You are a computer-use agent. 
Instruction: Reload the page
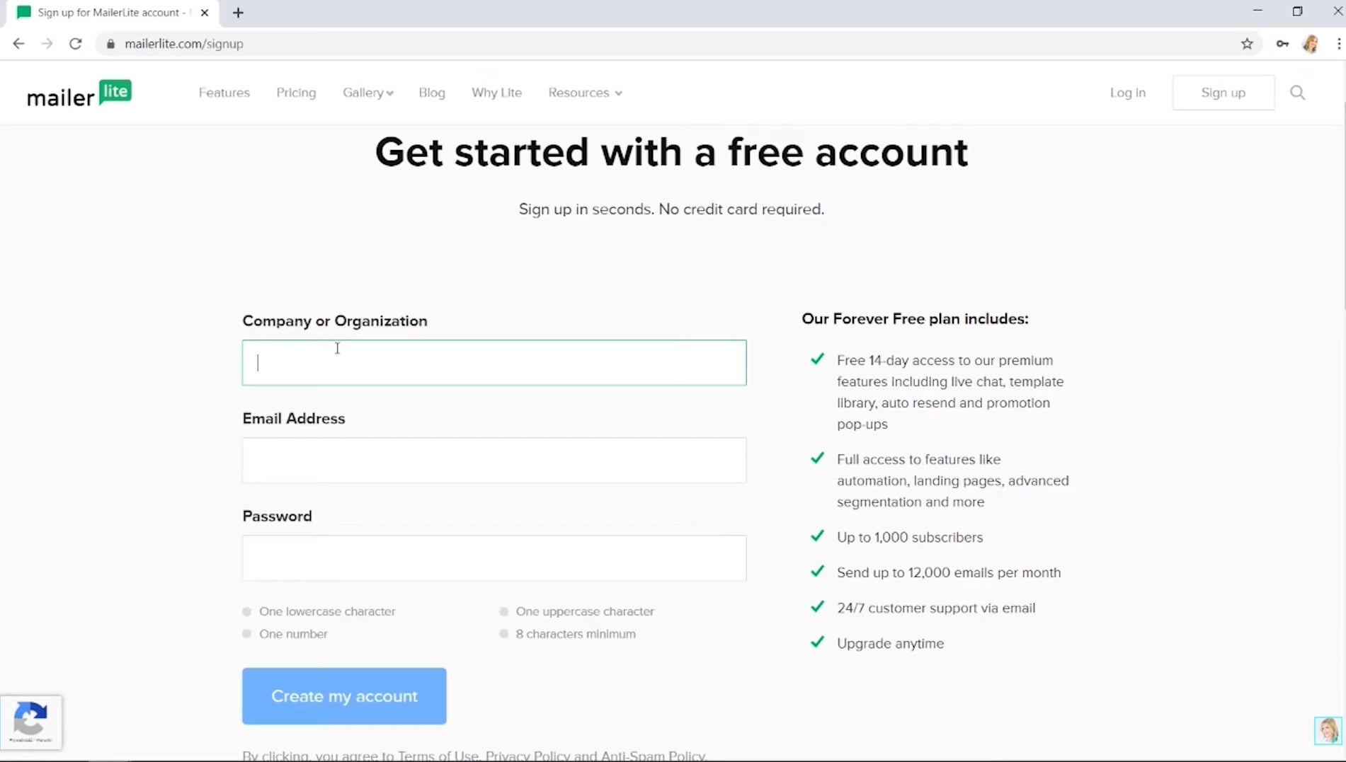point(75,44)
